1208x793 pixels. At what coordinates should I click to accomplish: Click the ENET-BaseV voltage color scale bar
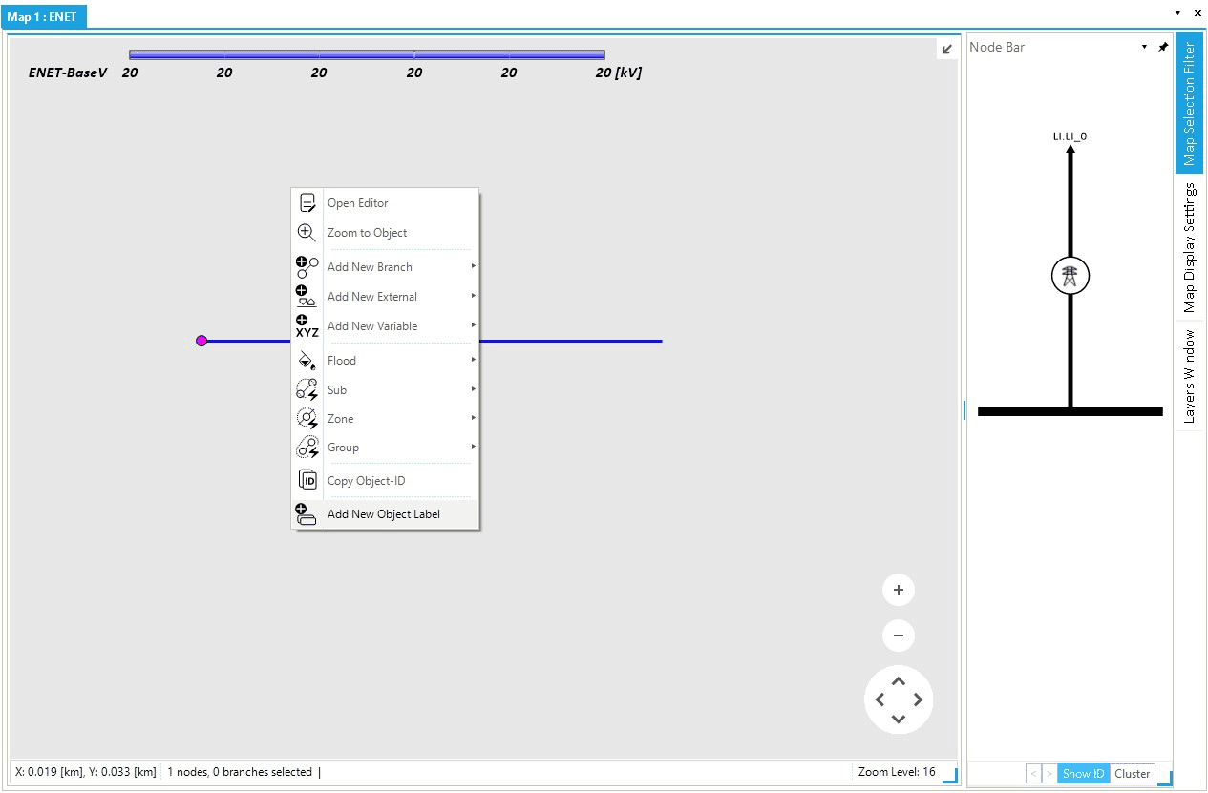tap(367, 54)
